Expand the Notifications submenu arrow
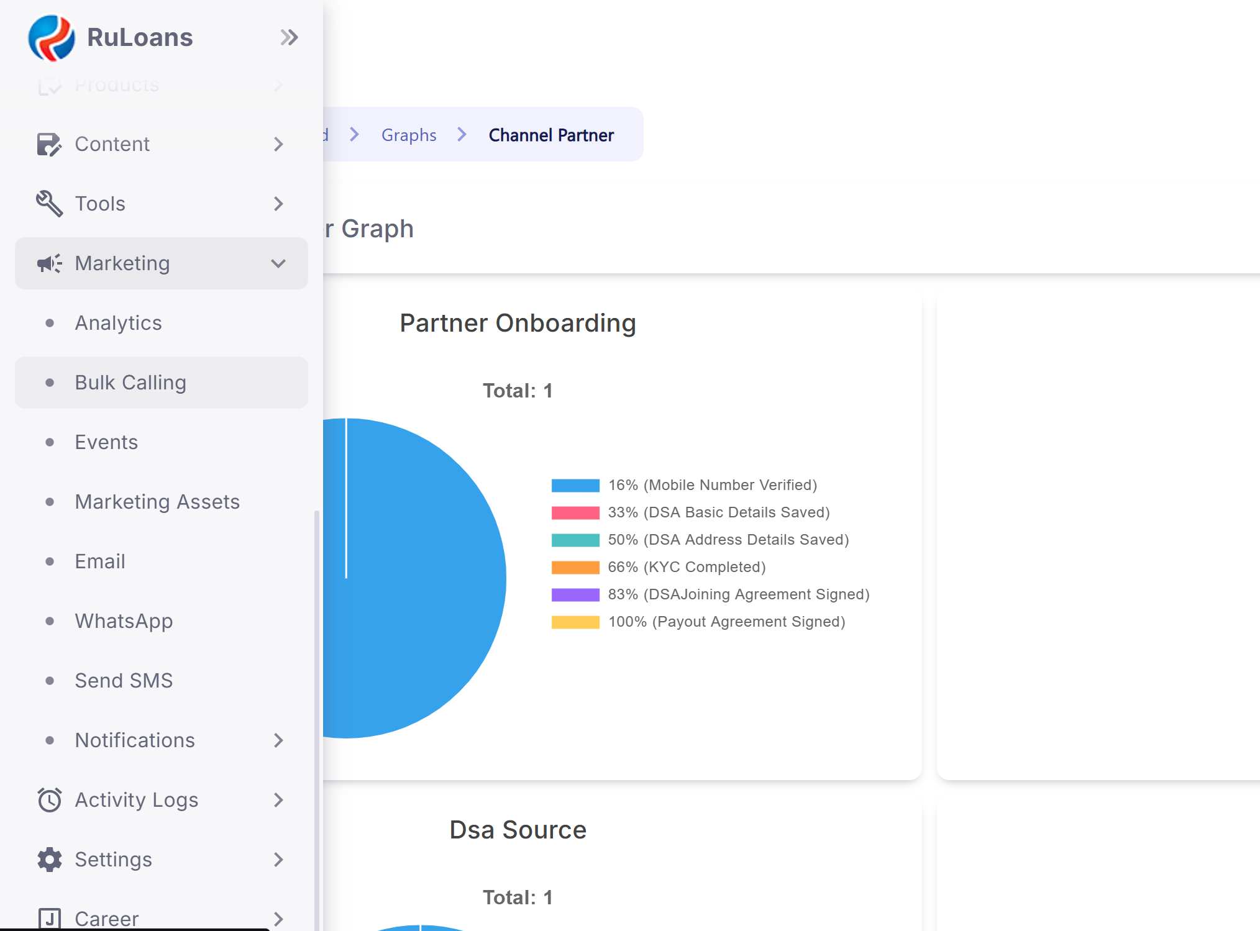Viewport: 1260px width, 931px height. (278, 740)
